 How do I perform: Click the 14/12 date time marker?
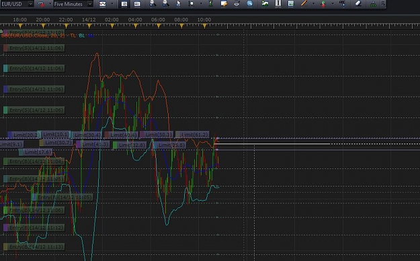89,26
